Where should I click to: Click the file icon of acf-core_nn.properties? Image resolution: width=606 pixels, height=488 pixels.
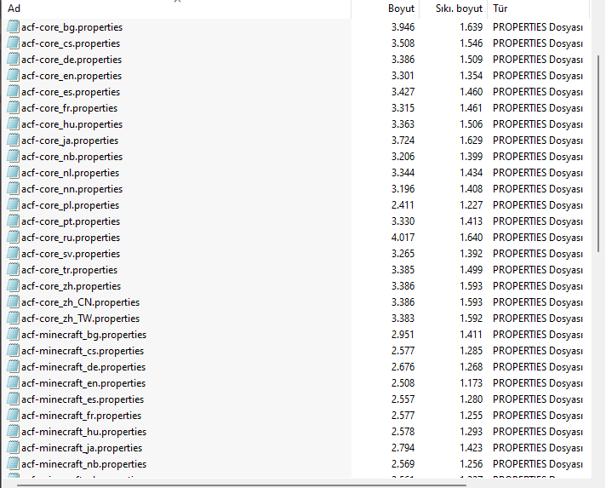[13, 189]
